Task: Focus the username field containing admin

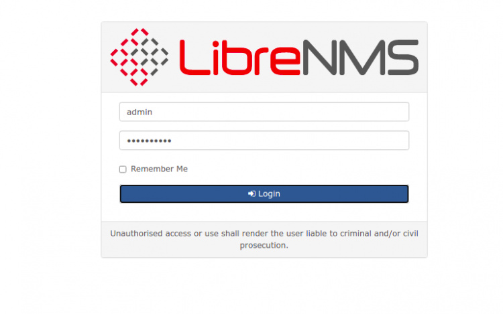Action: tap(264, 112)
